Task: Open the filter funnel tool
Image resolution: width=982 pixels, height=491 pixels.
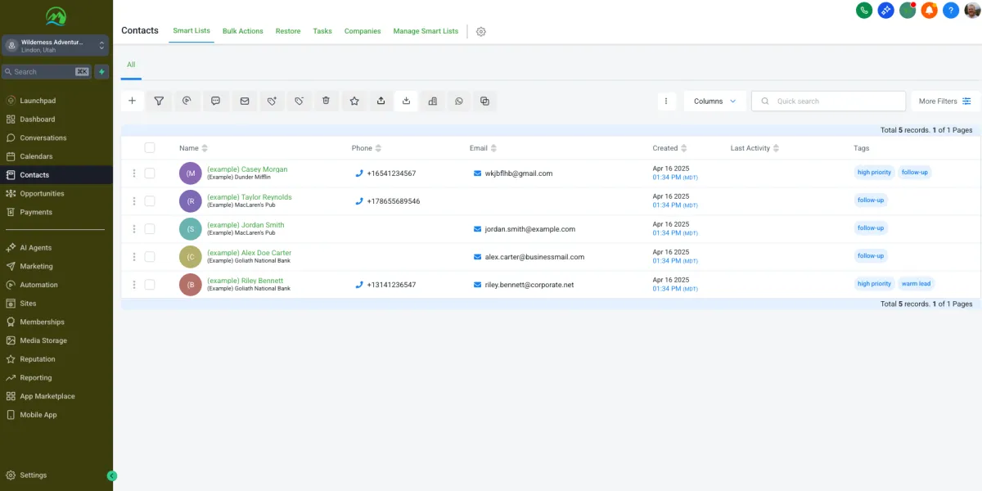Action: 160,101
